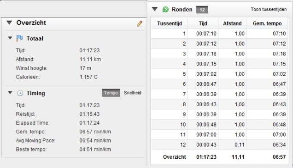Select lap 4 time 00:07:15
The height and width of the screenshot is (168, 293).
click(x=206, y=64)
